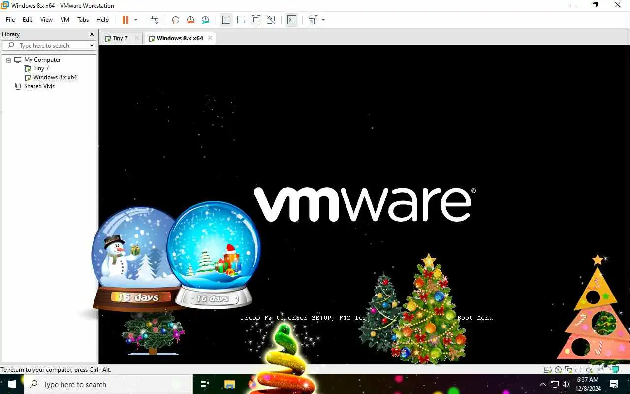Open the Help menu
Screen dimensions: 630x394
point(102,20)
